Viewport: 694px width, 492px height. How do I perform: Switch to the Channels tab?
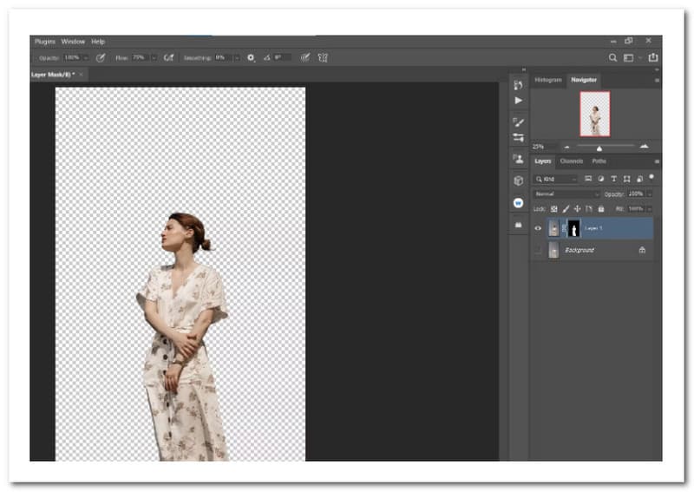(571, 161)
